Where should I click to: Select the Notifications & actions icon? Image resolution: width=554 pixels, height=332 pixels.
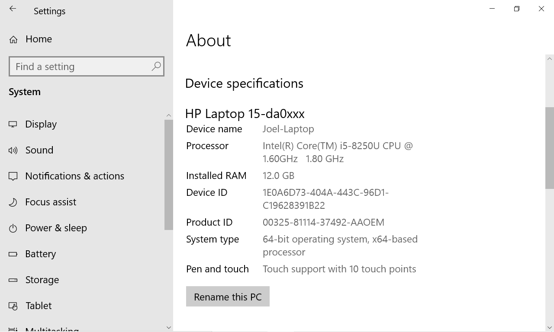[13, 176]
